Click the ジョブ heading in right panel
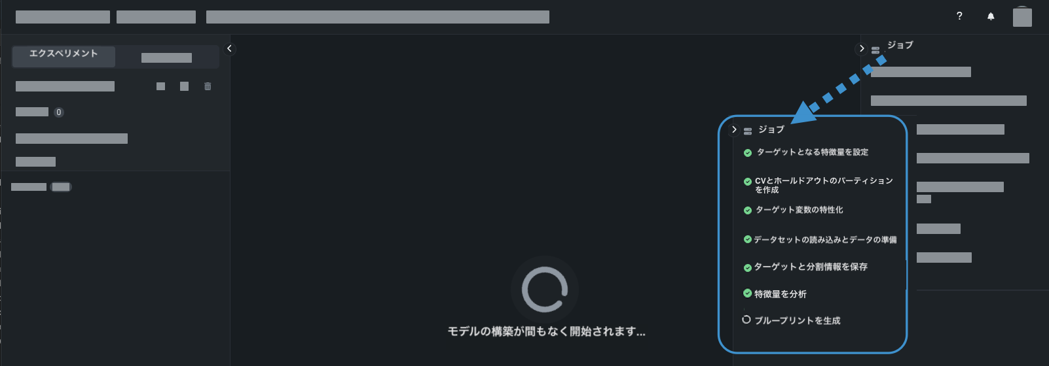 (900, 45)
